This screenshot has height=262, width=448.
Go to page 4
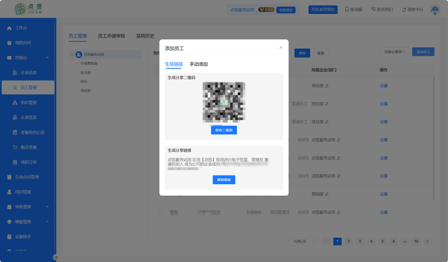pyautogui.click(x=371, y=241)
